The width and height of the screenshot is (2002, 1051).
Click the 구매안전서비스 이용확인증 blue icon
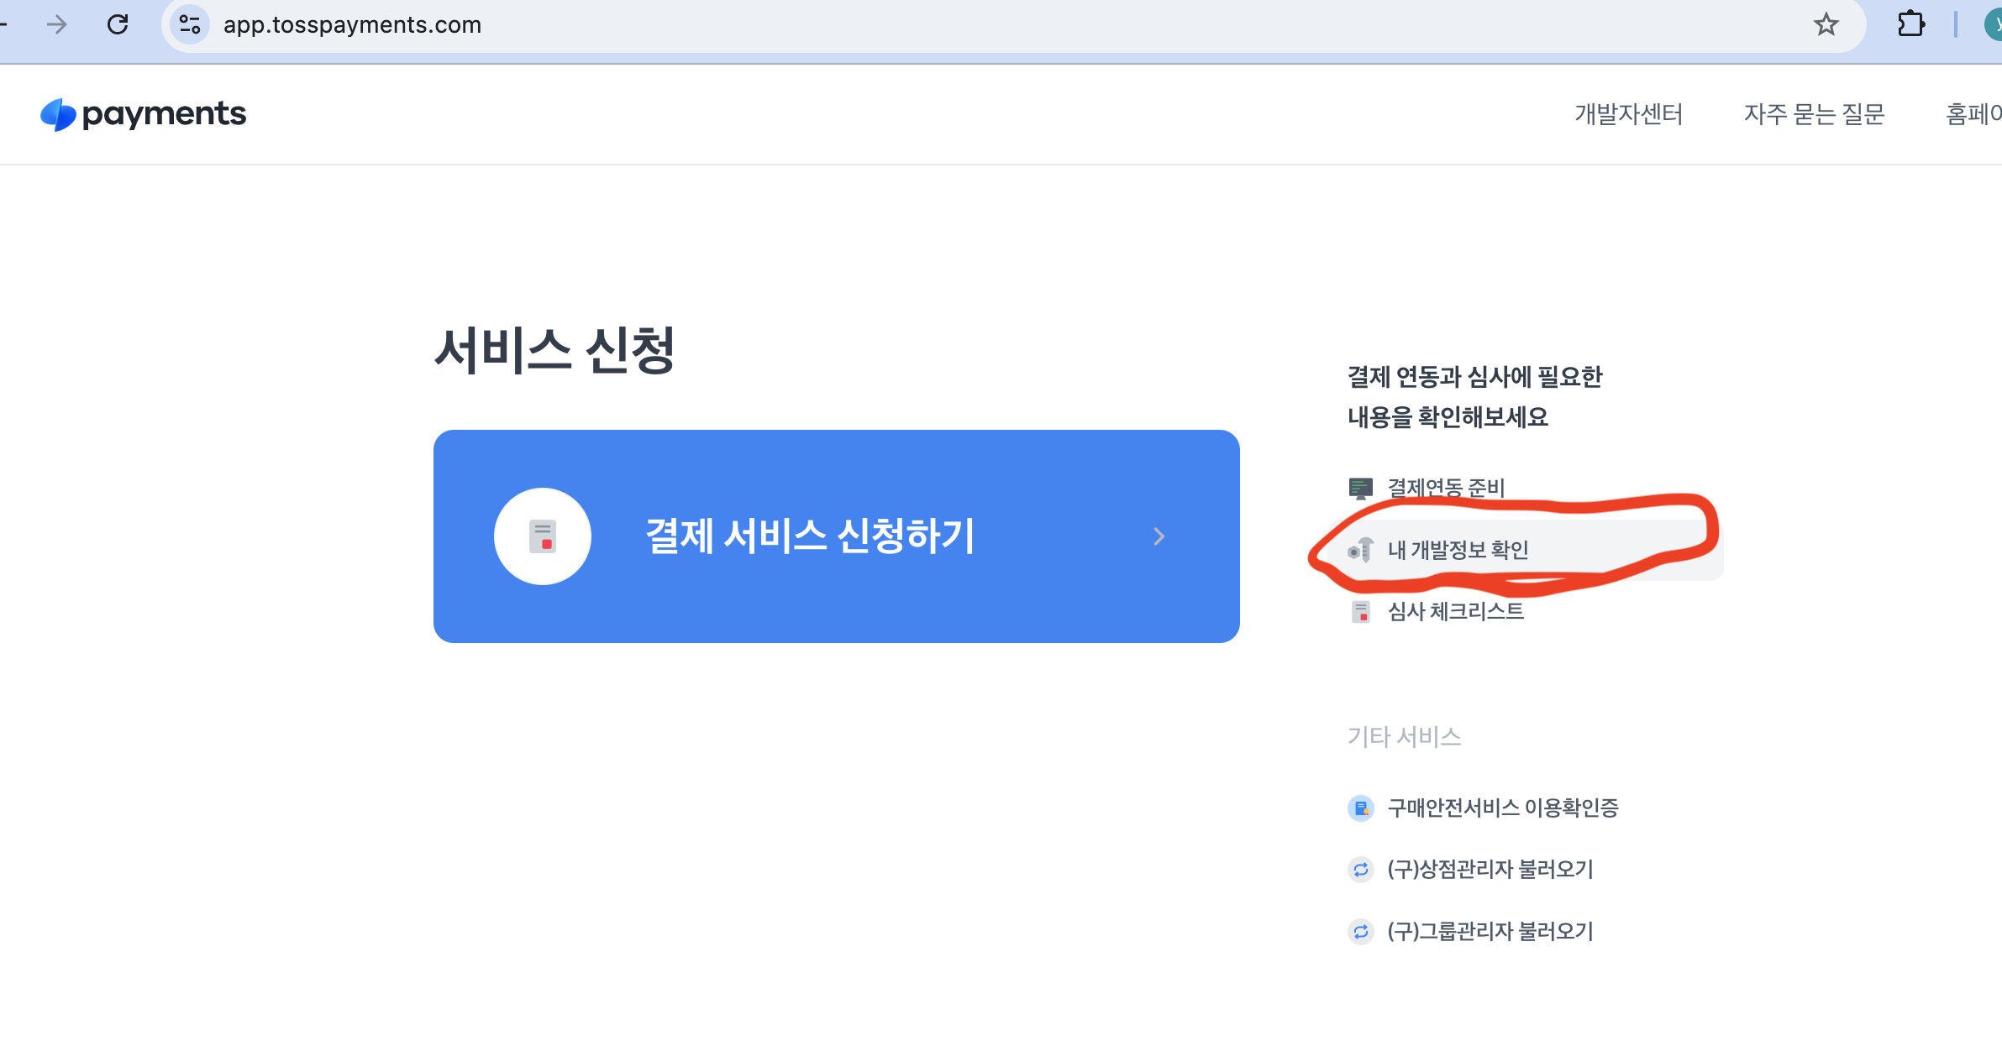[1360, 808]
